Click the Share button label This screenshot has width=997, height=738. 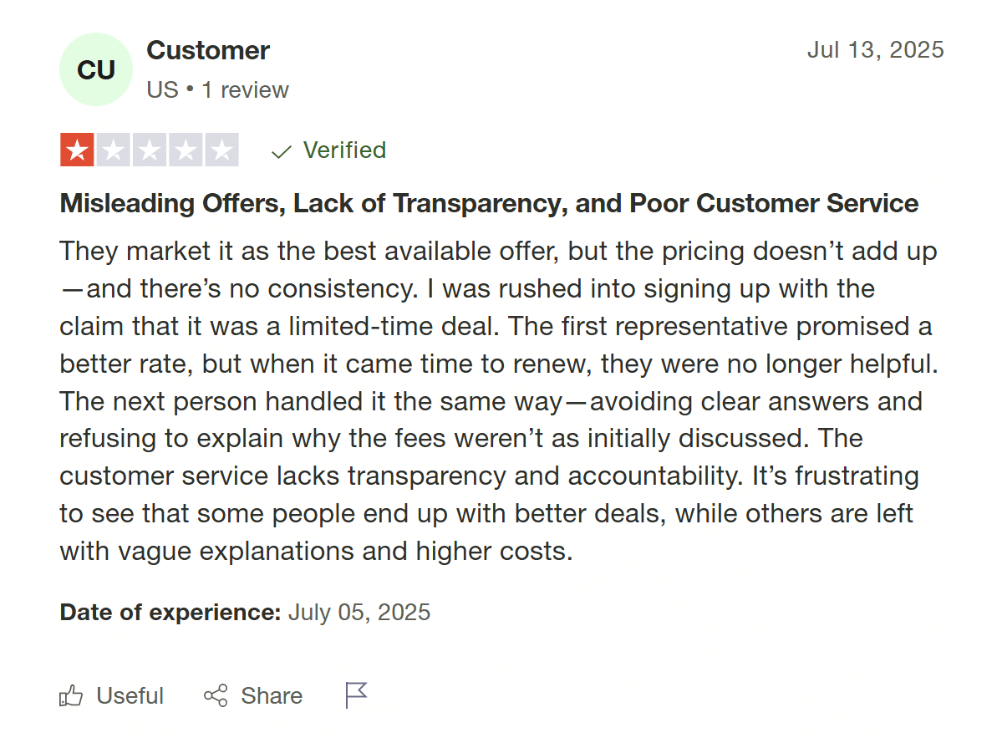click(x=272, y=695)
